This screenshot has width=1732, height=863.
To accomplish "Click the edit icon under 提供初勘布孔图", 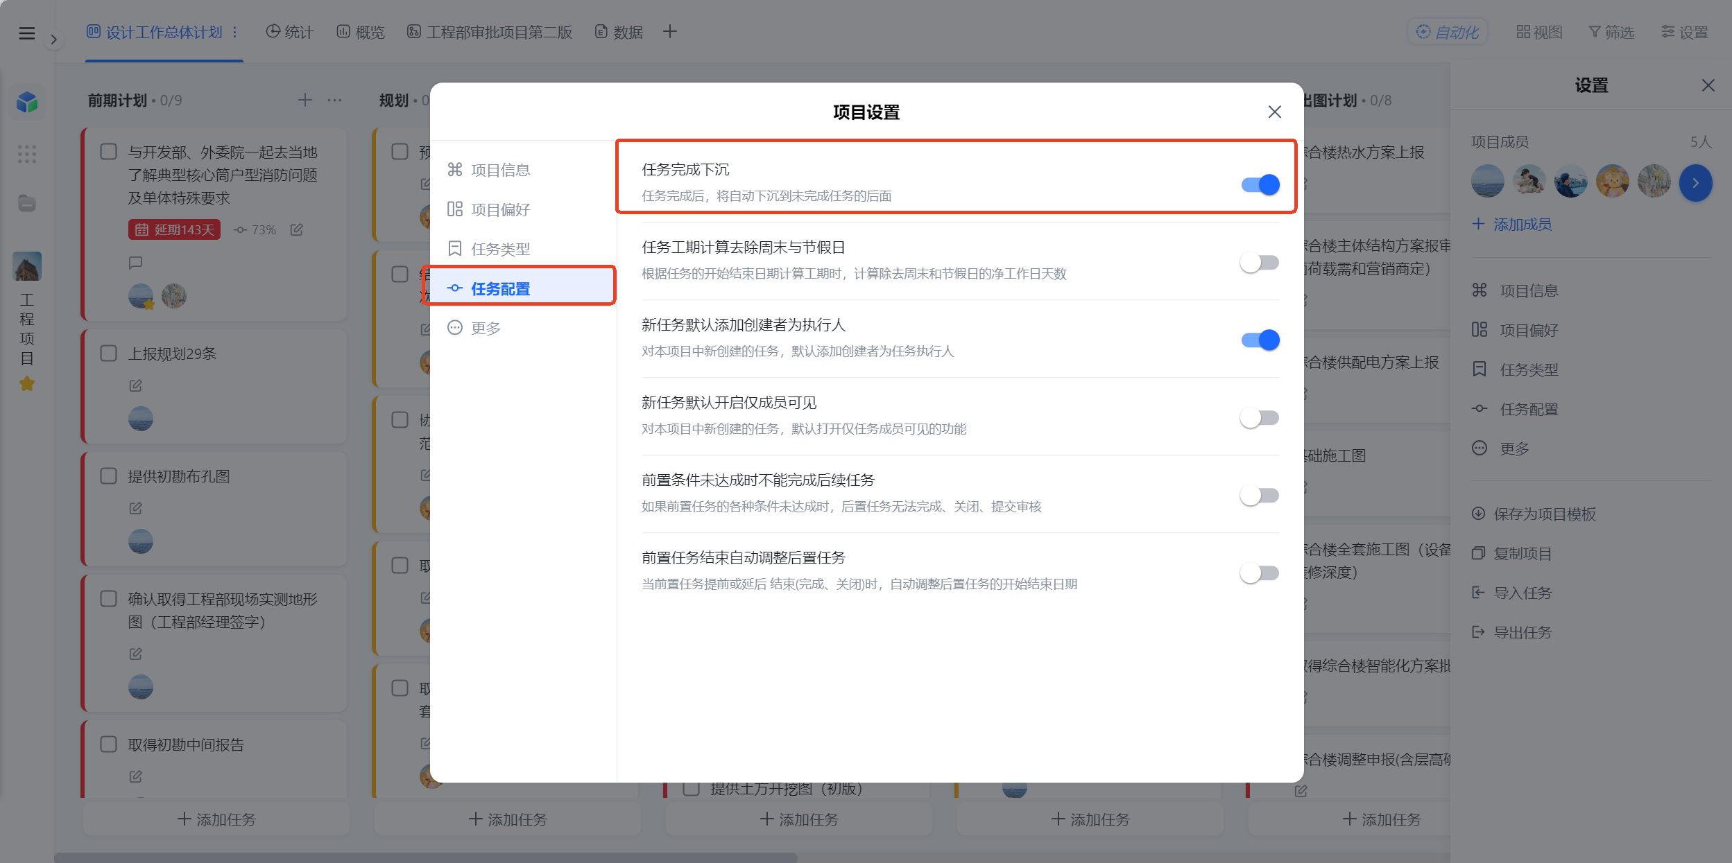I will pos(135,508).
